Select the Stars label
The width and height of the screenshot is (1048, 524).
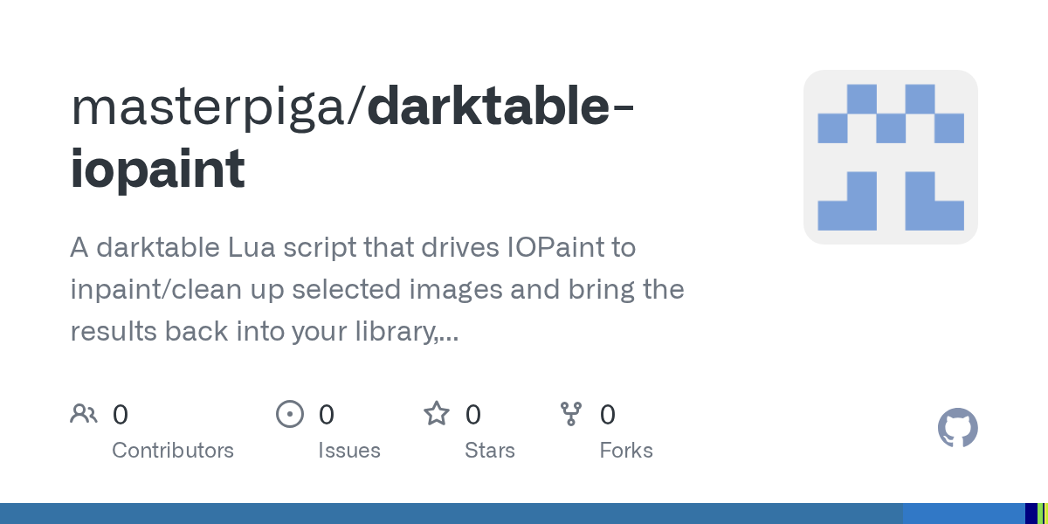tap(490, 451)
